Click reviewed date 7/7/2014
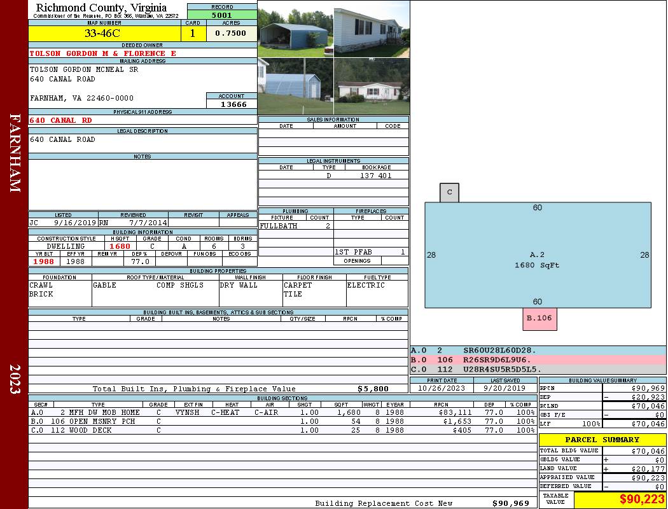Viewport: 668px width, 509px height. click(x=148, y=222)
